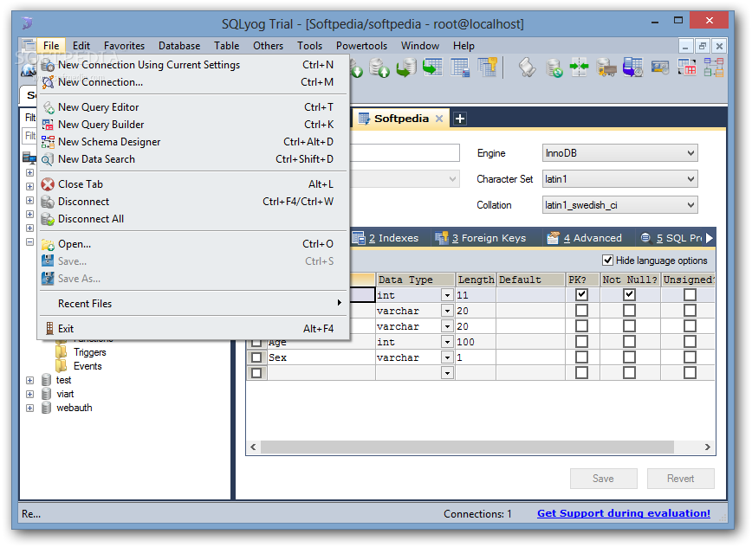The width and height of the screenshot is (752, 547).
Task: Open the data type dropdown for the Age row
Action: point(447,342)
